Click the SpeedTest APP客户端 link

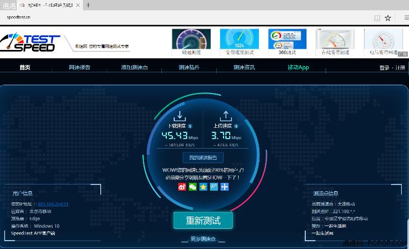33,233
